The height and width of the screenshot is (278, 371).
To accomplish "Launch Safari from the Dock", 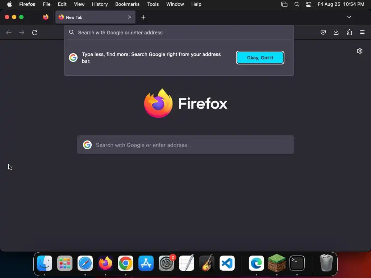I will [x=85, y=263].
